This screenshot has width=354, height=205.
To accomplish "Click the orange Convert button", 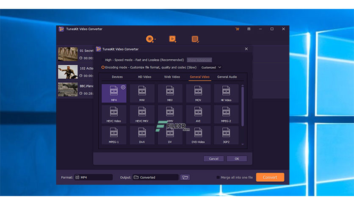I will [270, 177].
